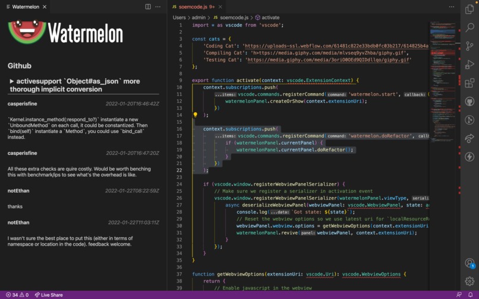Screen dimensions: 479x299
Task: Click 'watermelon.start' string on line 11
Action: (x=374, y=94)
